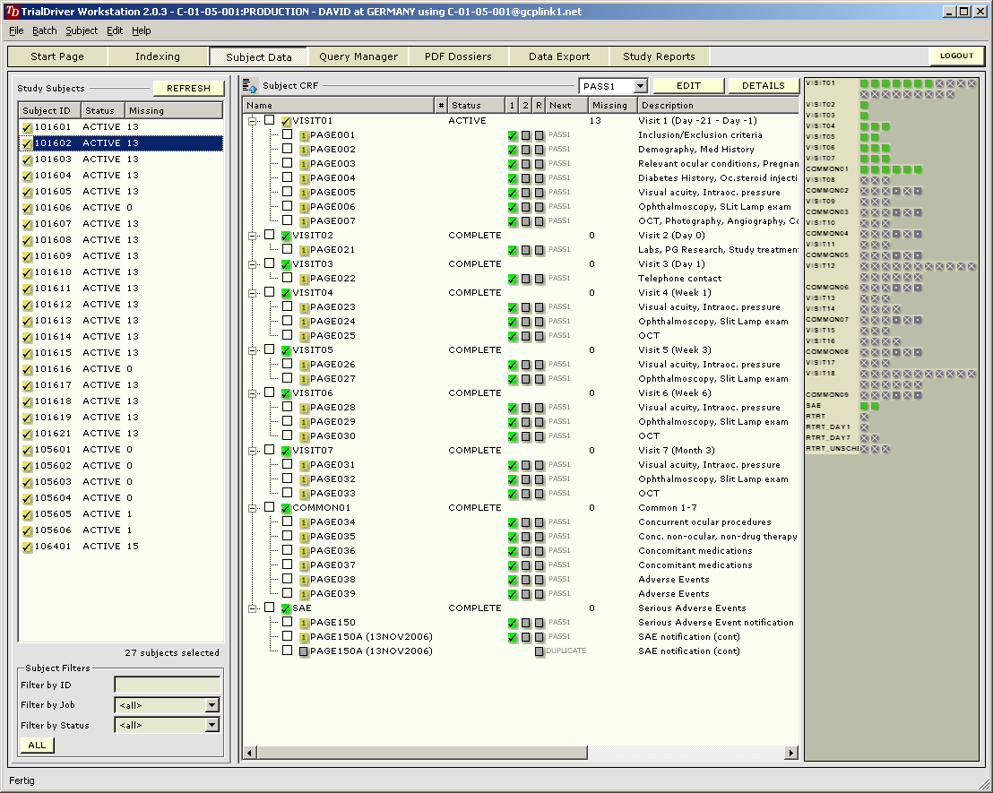Image resolution: width=993 pixels, height=793 pixels.
Task: Click the gray DUPLICATE status box for PAGE150A
Action: click(540, 651)
